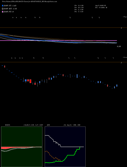Viewport: 127px width, 167px height.
Task: Click the thick blue EMA line on the chart
Action: point(43,40)
